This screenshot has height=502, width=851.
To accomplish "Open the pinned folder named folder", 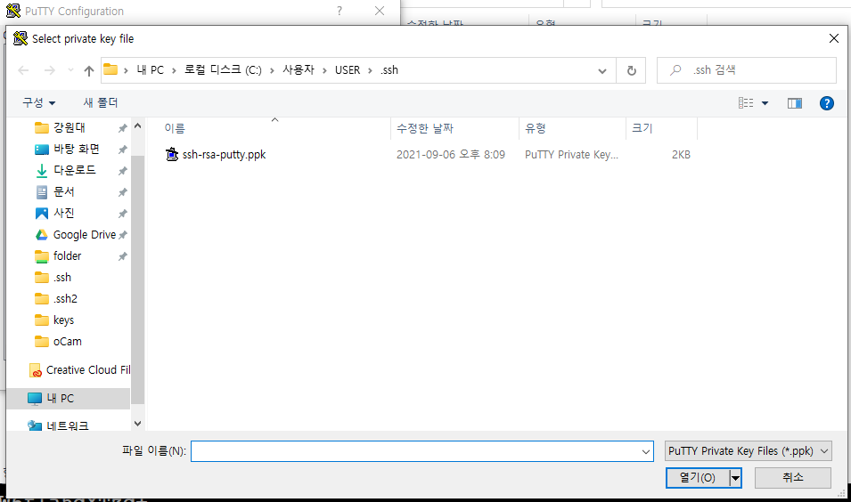I will pyautogui.click(x=67, y=255).
